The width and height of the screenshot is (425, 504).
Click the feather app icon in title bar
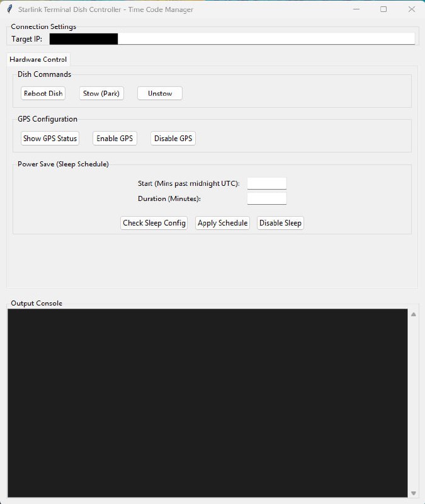pos(9,9)
